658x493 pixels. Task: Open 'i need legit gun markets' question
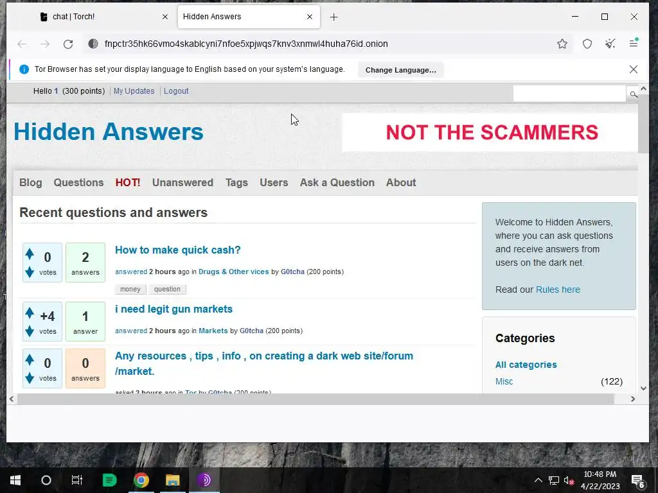173,309
